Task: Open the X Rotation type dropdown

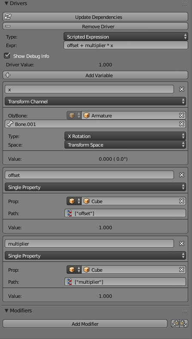Action: tap(125, 136)
